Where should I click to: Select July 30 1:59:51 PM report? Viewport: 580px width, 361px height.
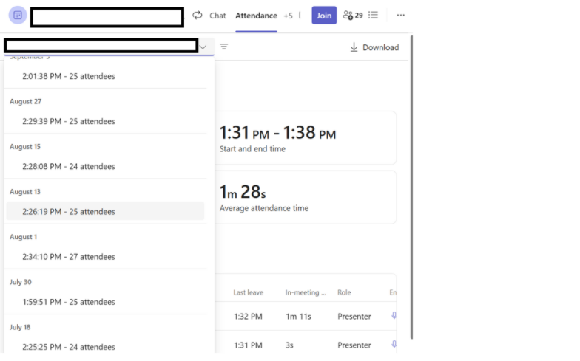(x=105, y=302)
